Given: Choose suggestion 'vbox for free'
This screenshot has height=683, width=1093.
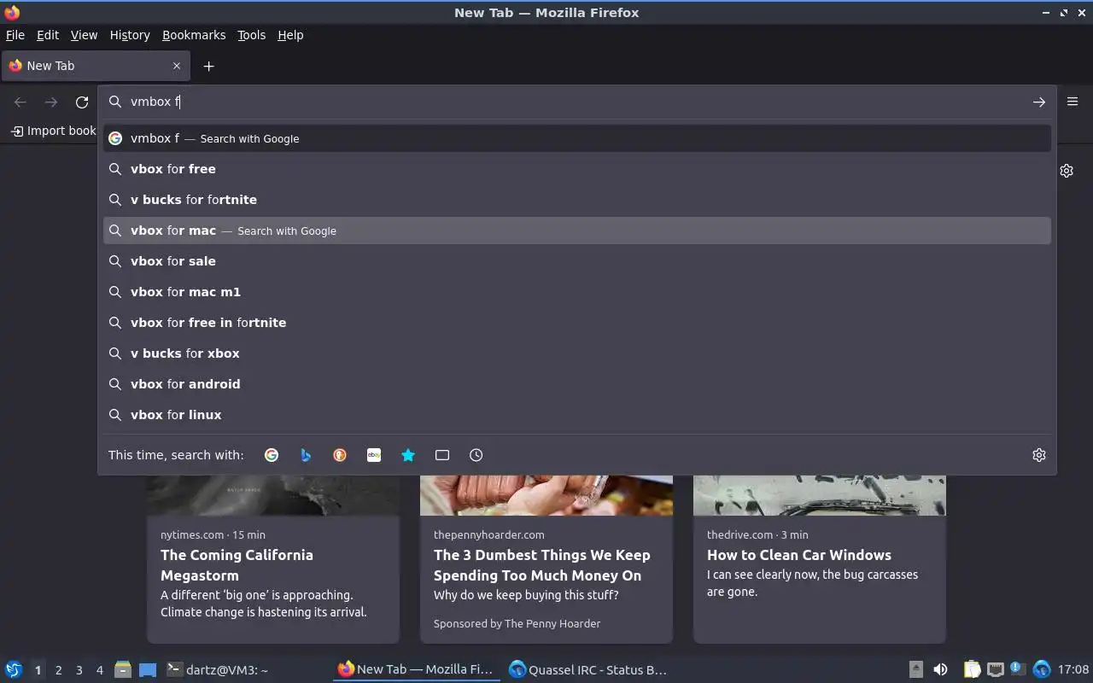Looking at the screenshot, I should tap(577, 169).
